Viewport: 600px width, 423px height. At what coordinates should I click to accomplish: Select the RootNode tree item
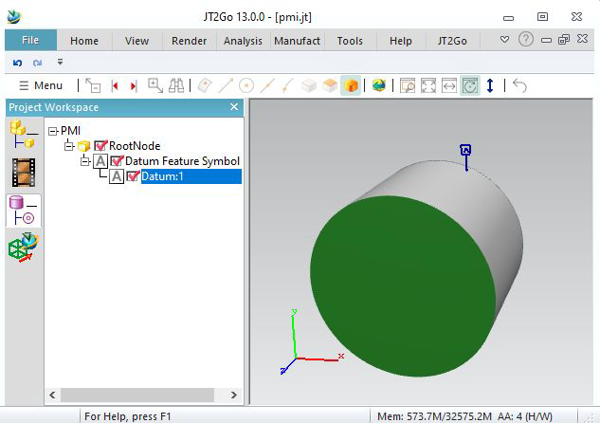[135, 146]
